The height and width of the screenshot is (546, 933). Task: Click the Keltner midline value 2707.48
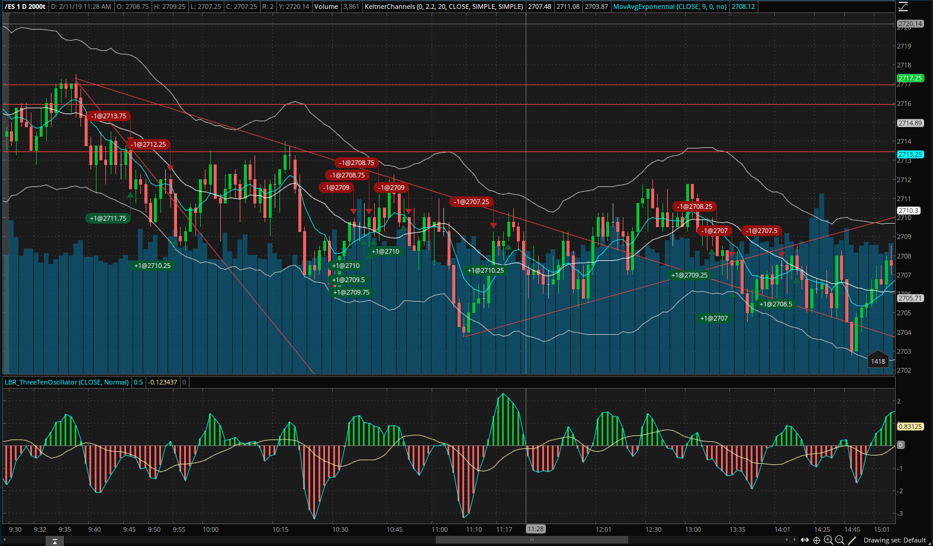click(x=539, y=7)
